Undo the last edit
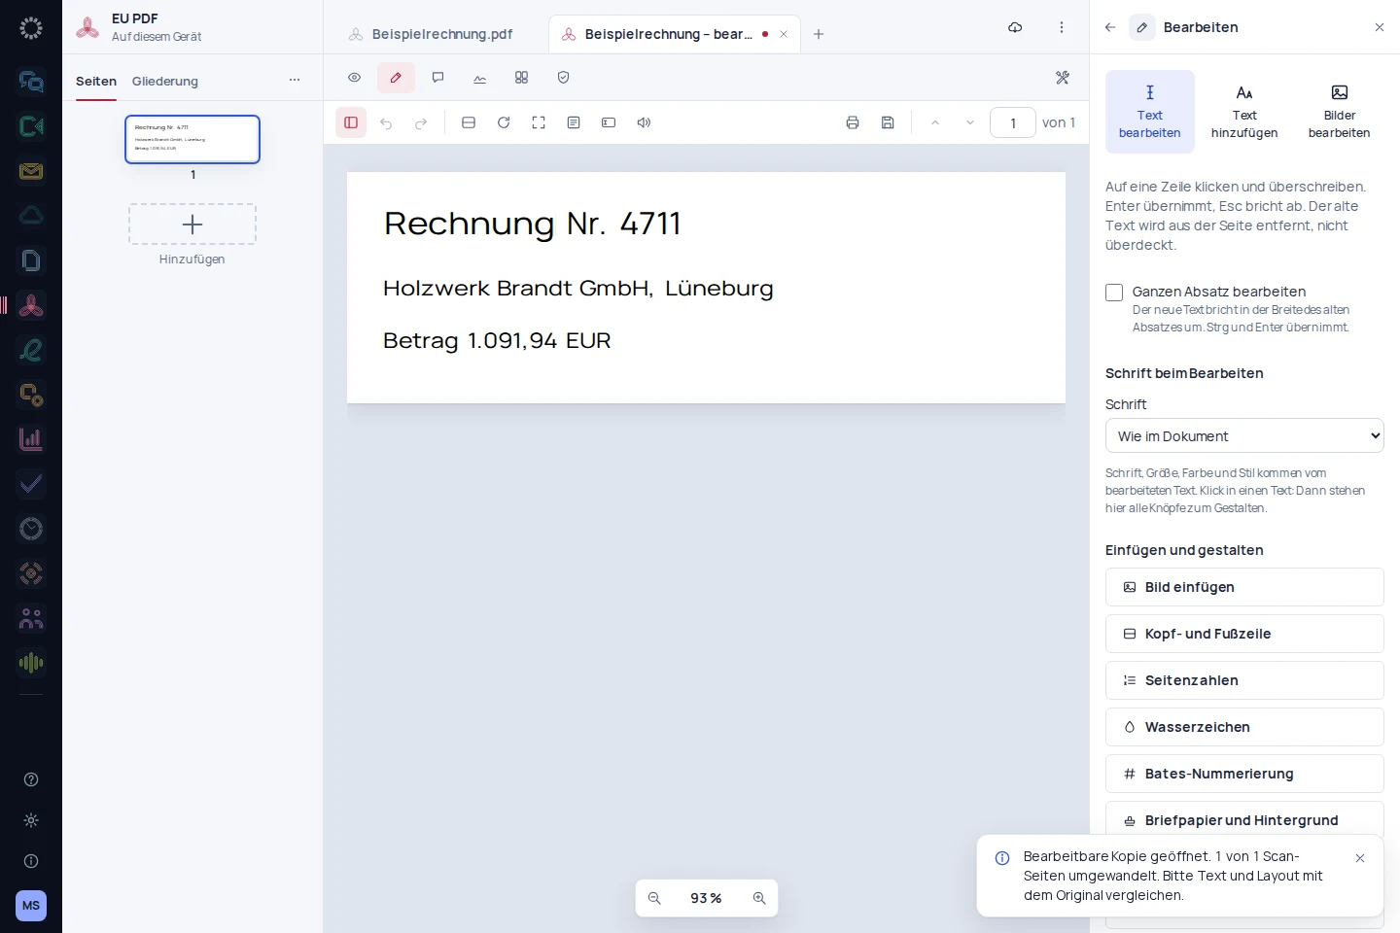Viewport: 1400px width, 933px height. (x=386, y=122)
